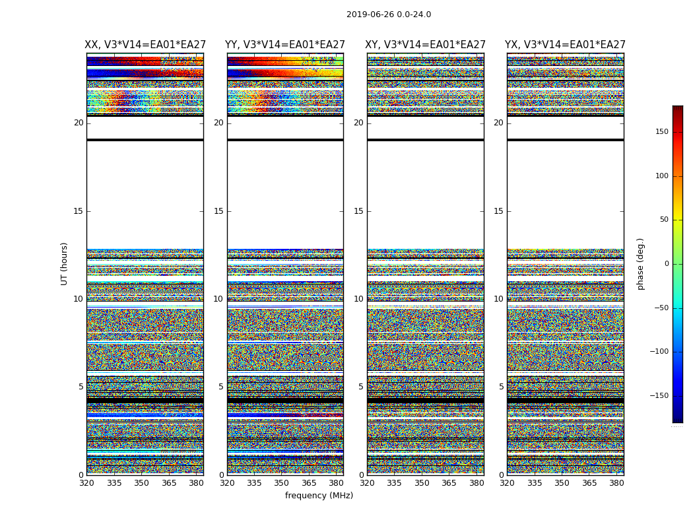
Task: Click the XX phase waterfall plot
Action: pyautogui.click(x=145, y=264)
